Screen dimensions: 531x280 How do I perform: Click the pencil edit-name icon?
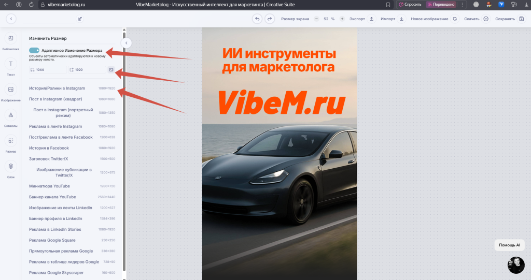pyautogui.click(x=80, y=19)
